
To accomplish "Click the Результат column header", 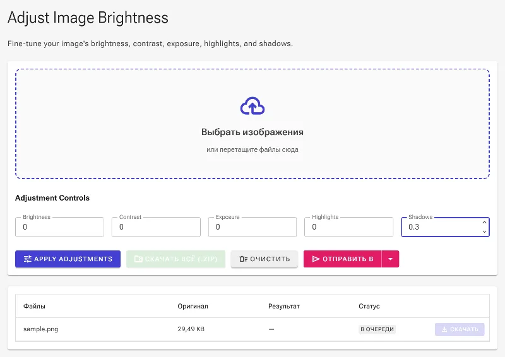I will [x=284, y=306].
